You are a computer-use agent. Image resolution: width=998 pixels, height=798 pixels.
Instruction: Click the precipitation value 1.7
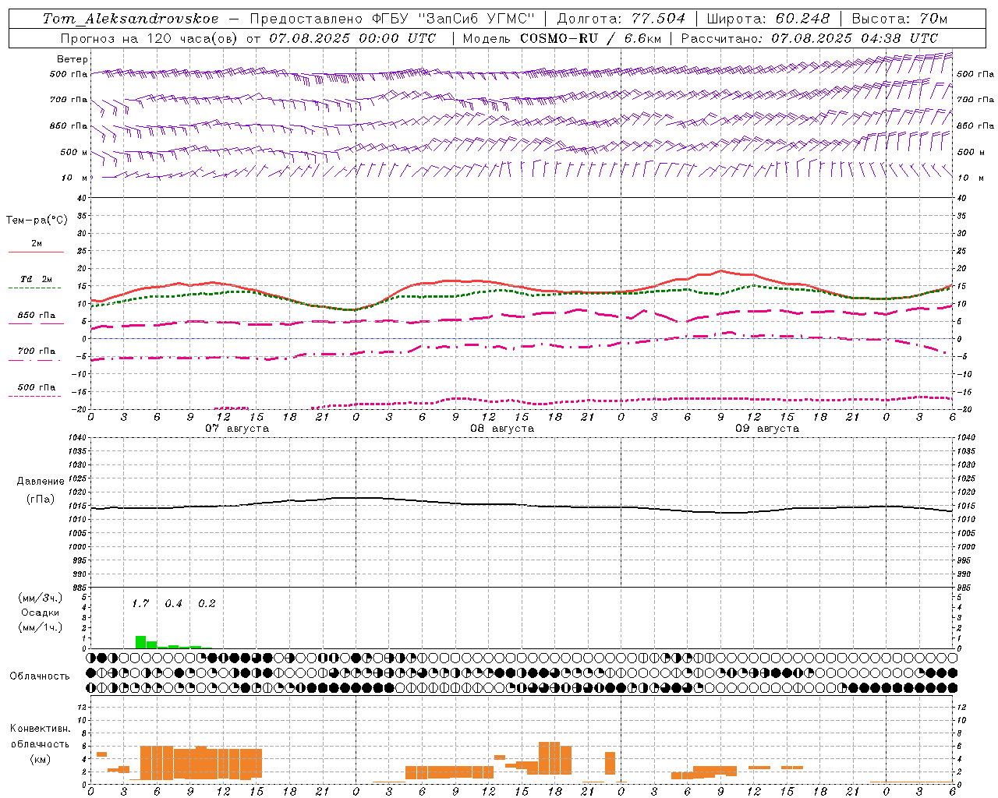click(x=140, y=604)
